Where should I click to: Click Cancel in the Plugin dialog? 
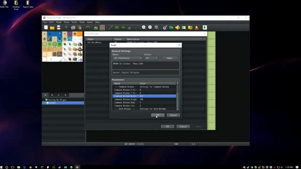coord(173,115)
